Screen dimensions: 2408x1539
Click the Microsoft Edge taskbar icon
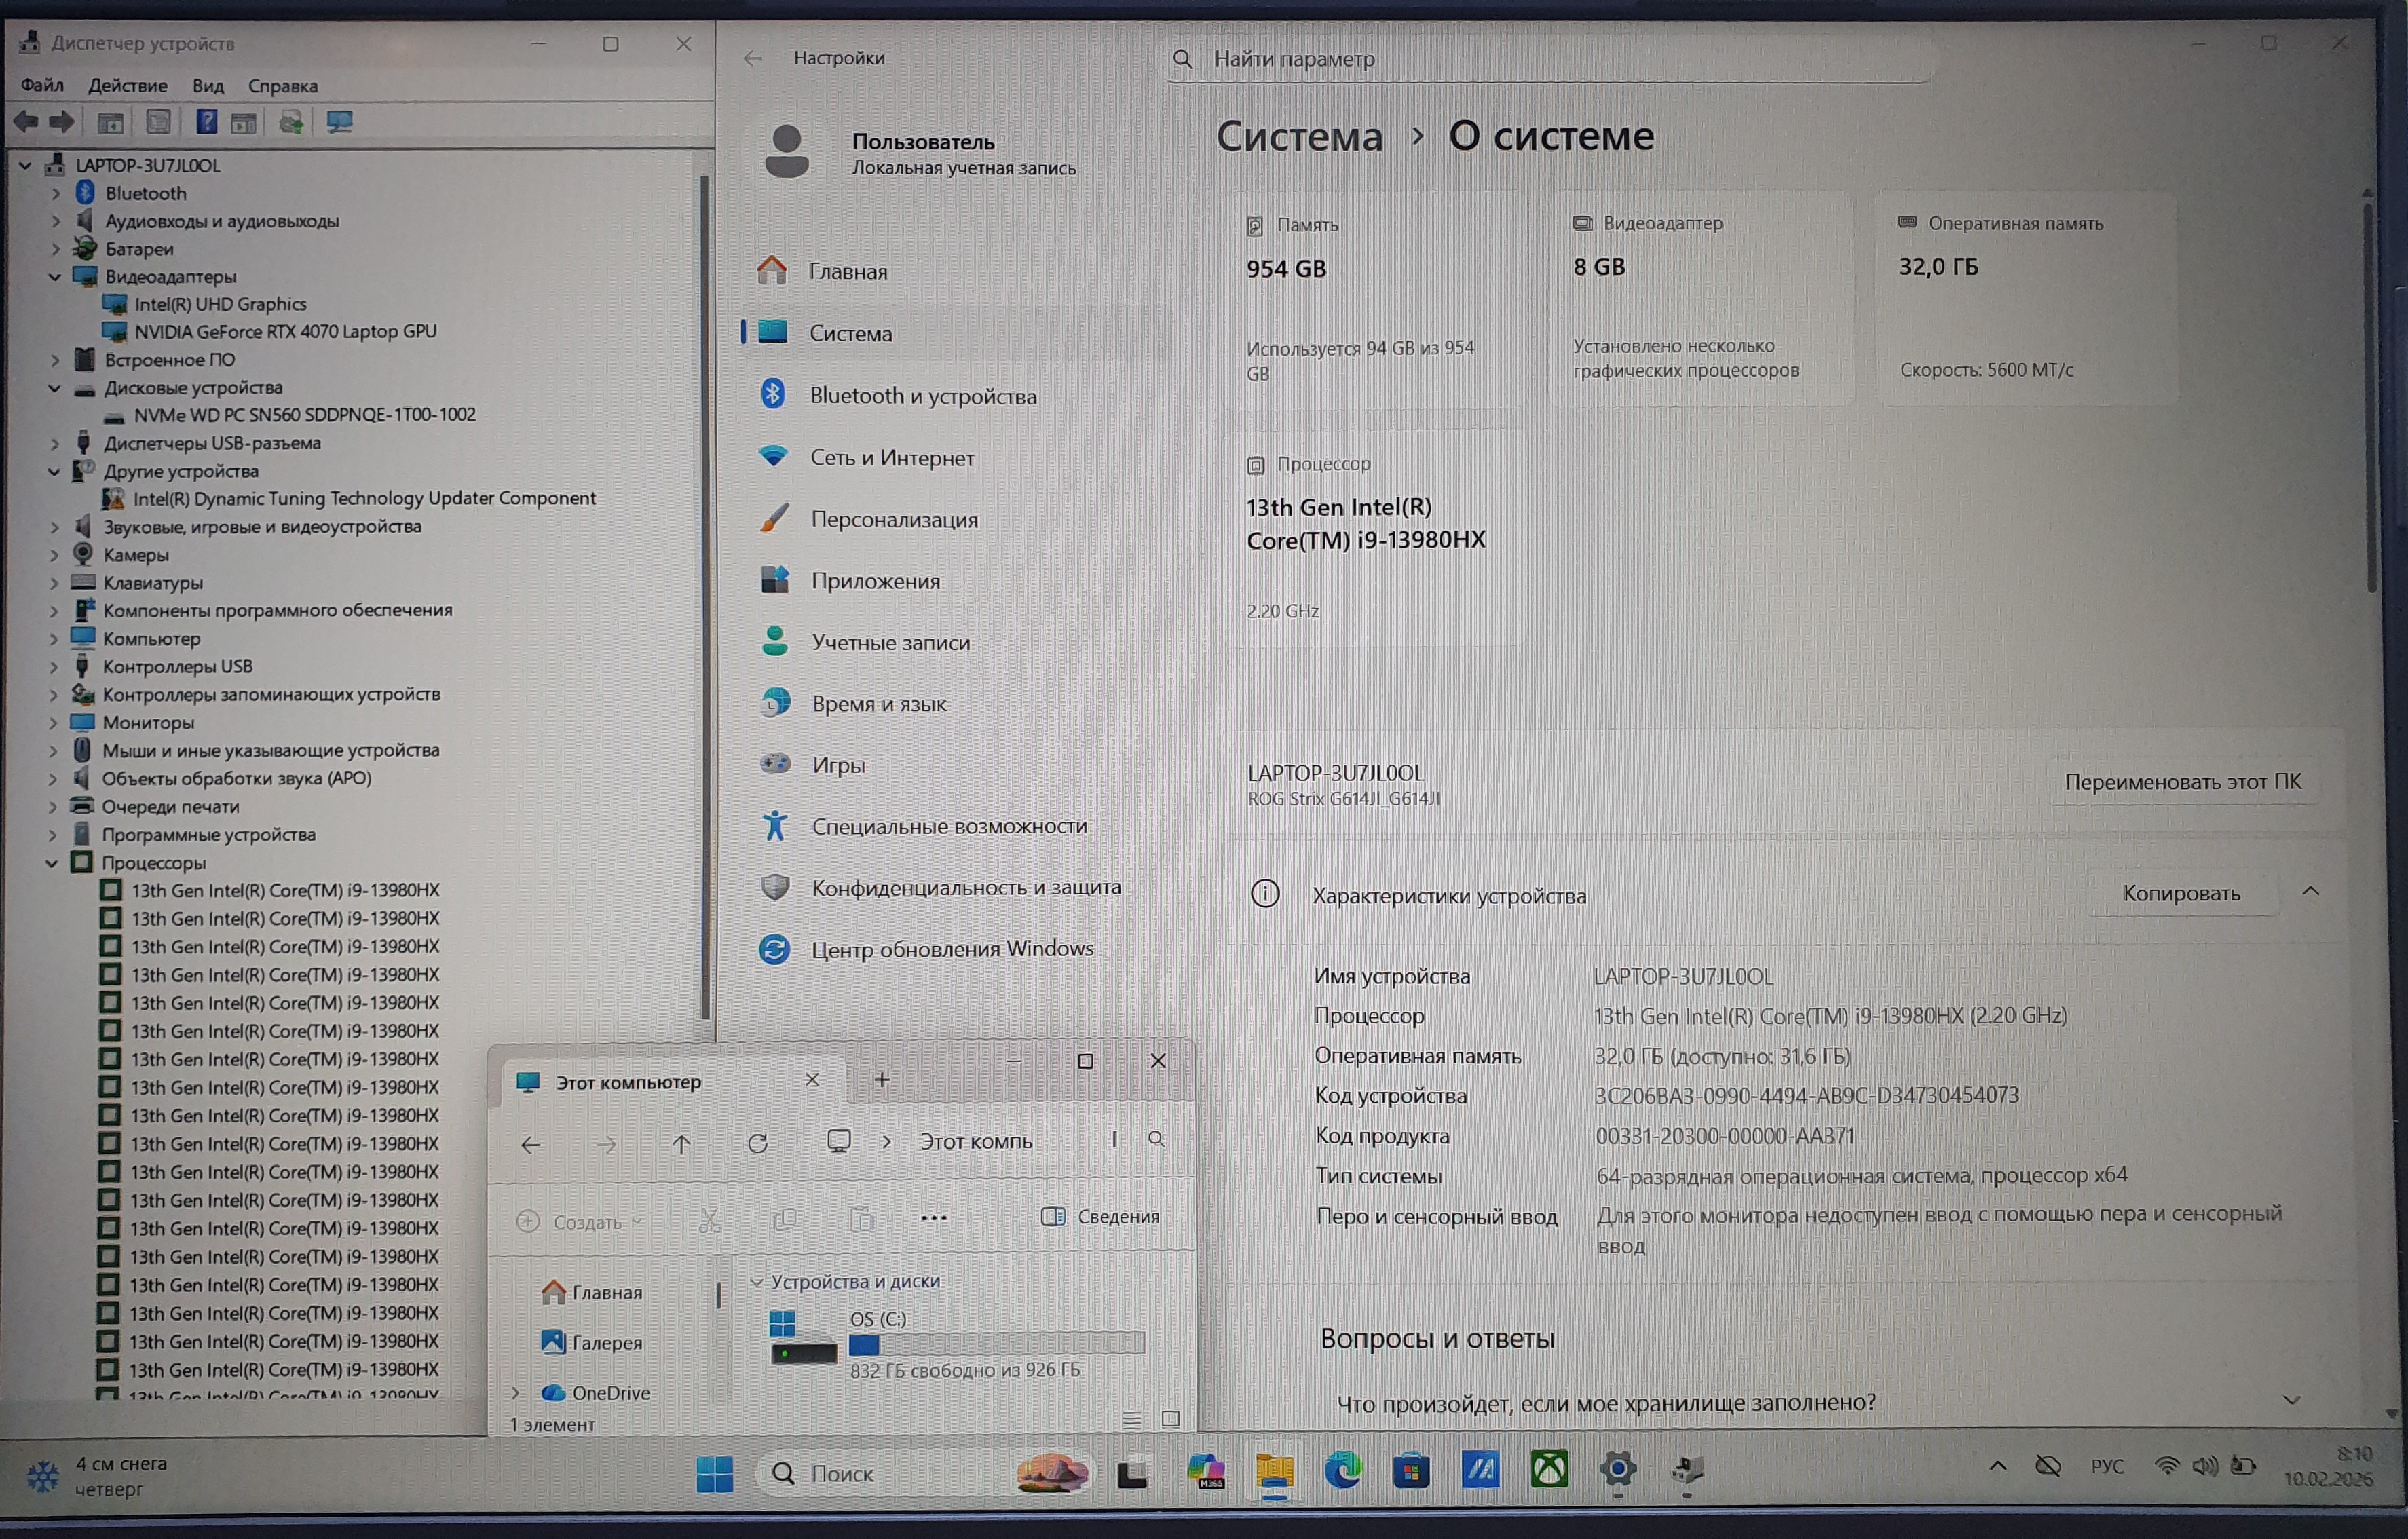tap(1342, 1471)
